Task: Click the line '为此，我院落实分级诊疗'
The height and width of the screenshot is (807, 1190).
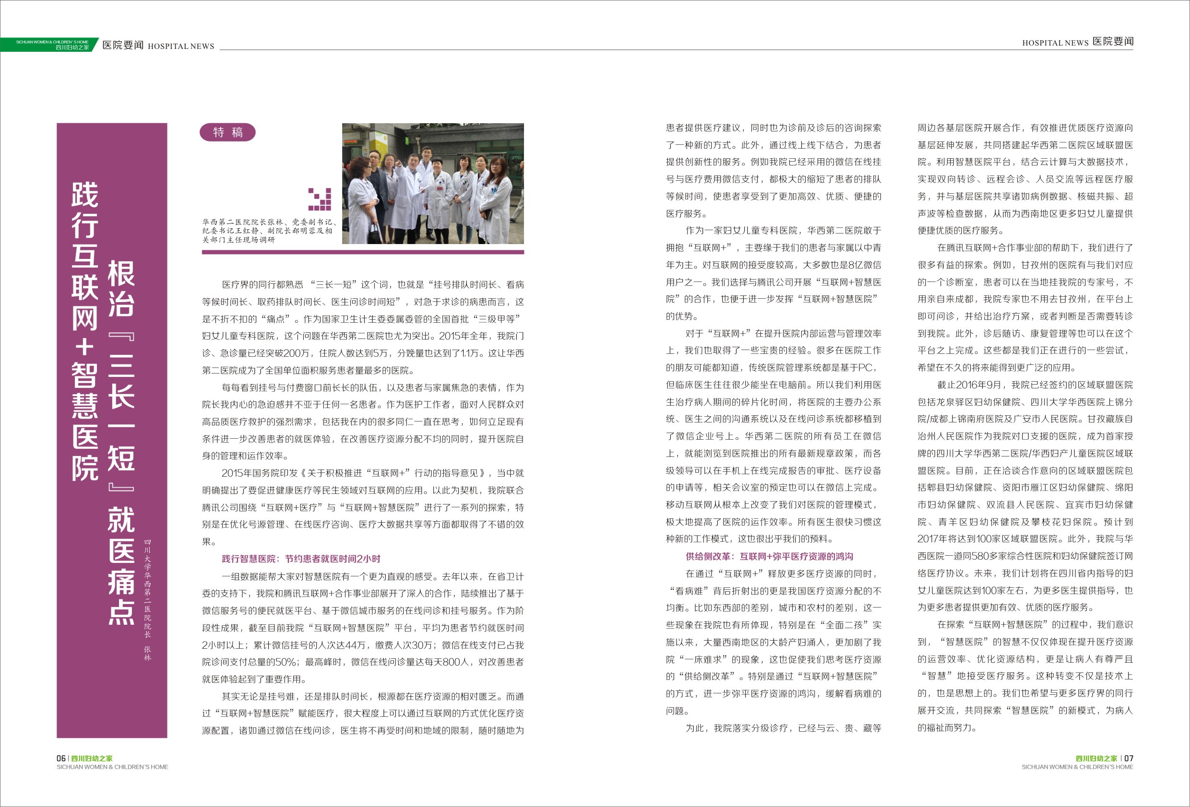Action: [x=784, y=728]
